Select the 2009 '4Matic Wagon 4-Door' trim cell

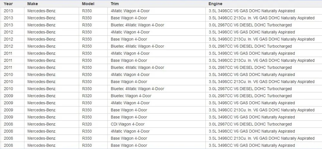point(156,103)
